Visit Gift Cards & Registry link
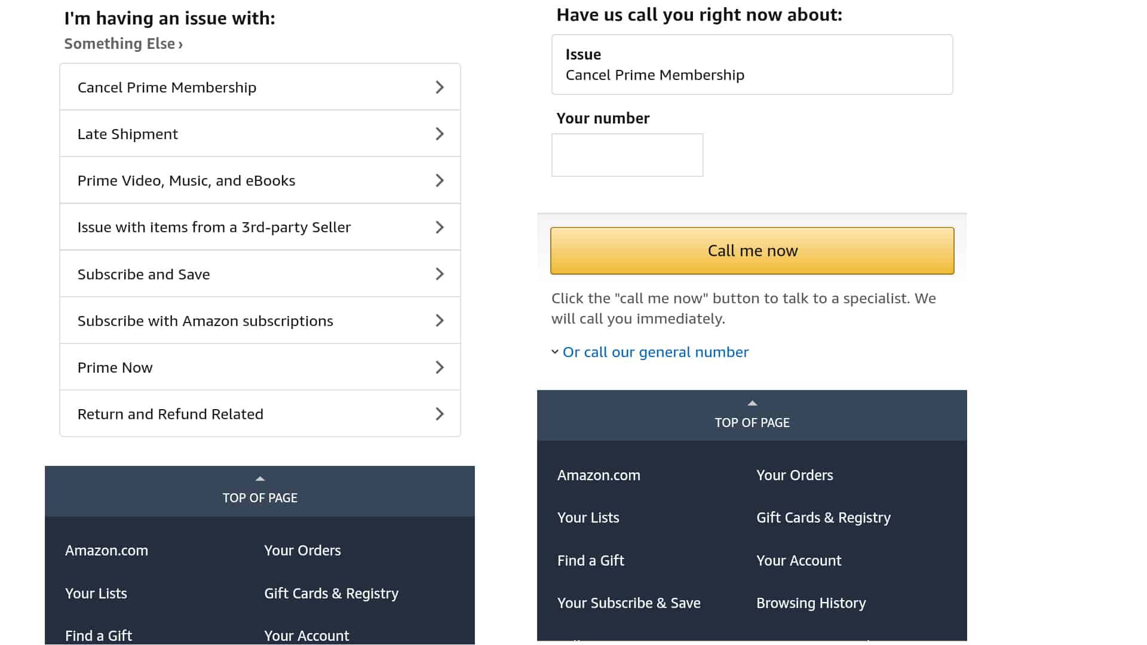1147x645 pixels. click(x=823, y=517)
